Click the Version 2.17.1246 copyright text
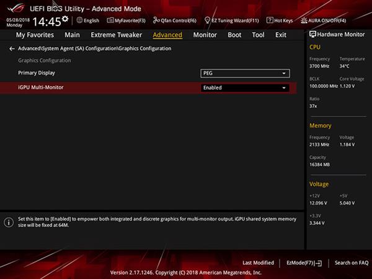This screenshot has height=279, width=372. pos(186,273)
